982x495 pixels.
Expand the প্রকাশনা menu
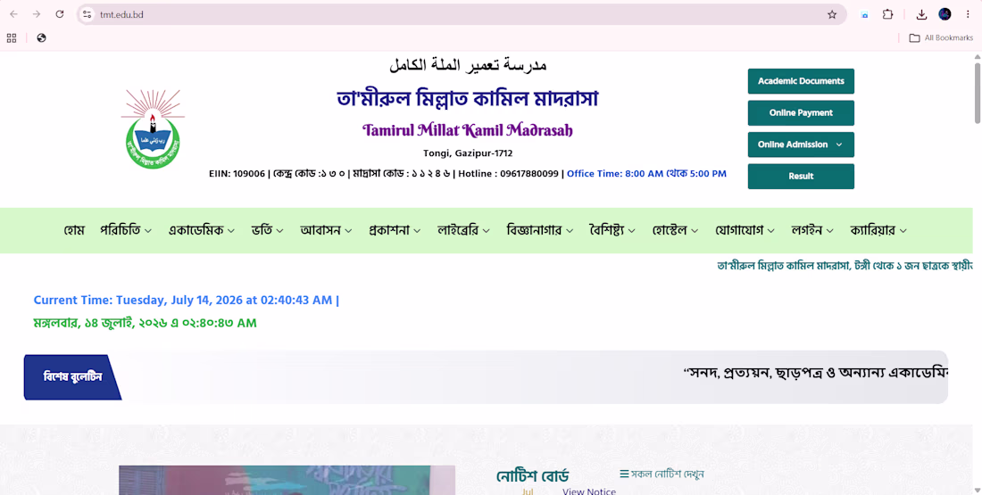click(395, 230)
